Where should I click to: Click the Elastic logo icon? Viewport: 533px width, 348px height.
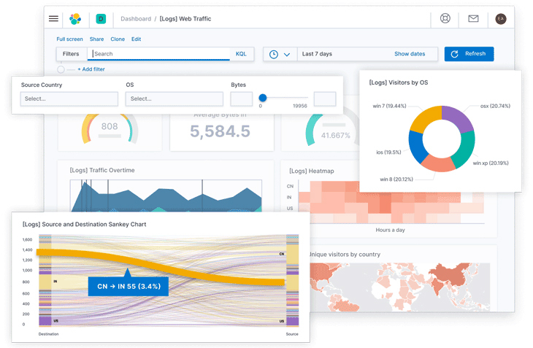coord(75,19)
